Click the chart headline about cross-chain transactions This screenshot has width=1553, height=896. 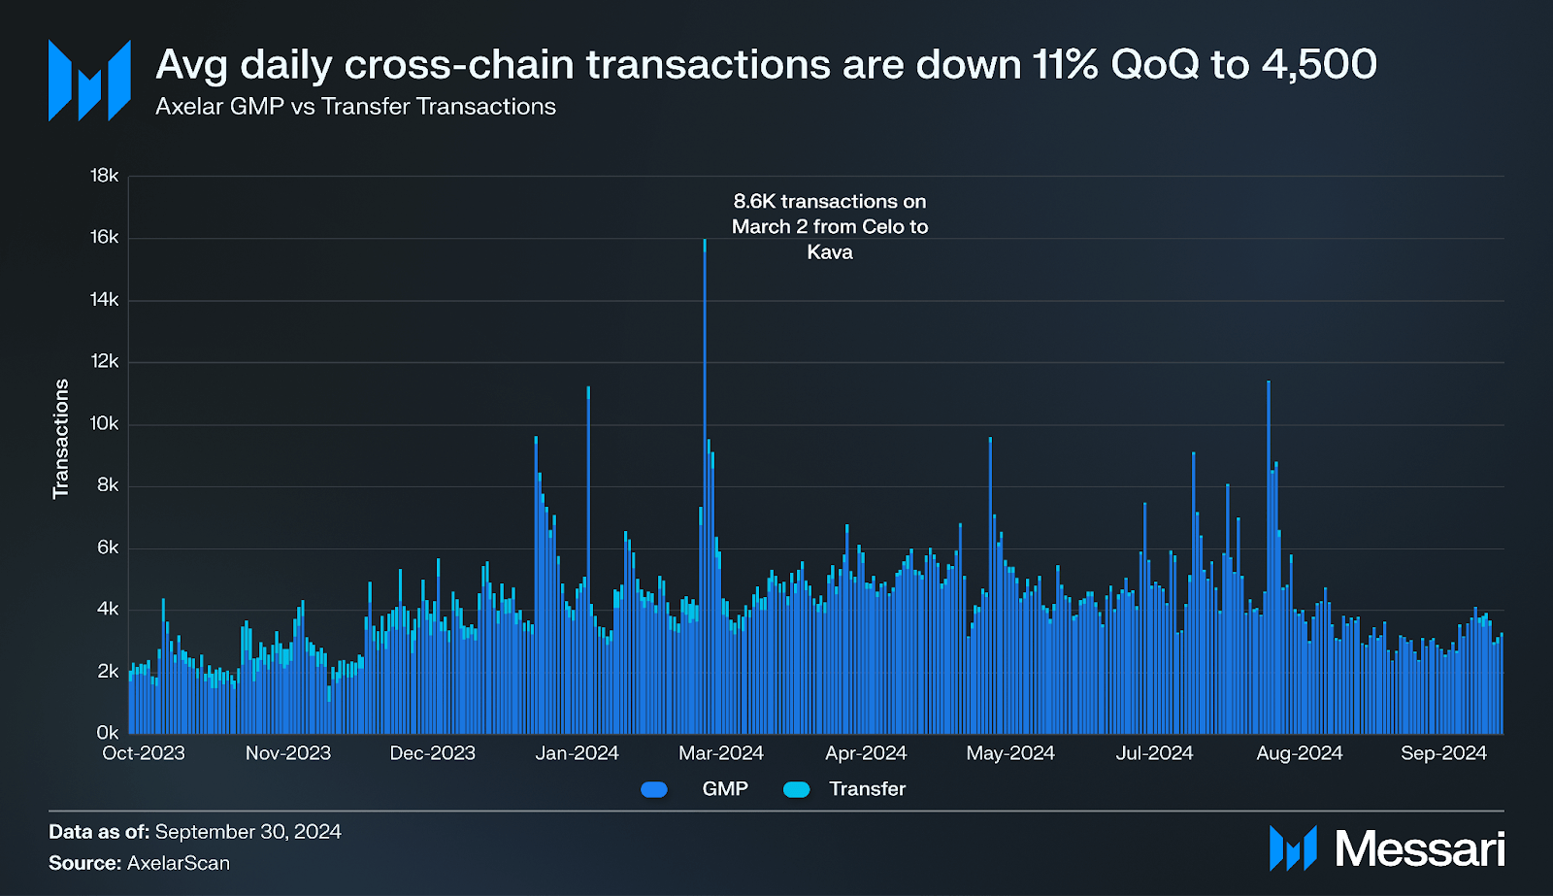[766, 65]
